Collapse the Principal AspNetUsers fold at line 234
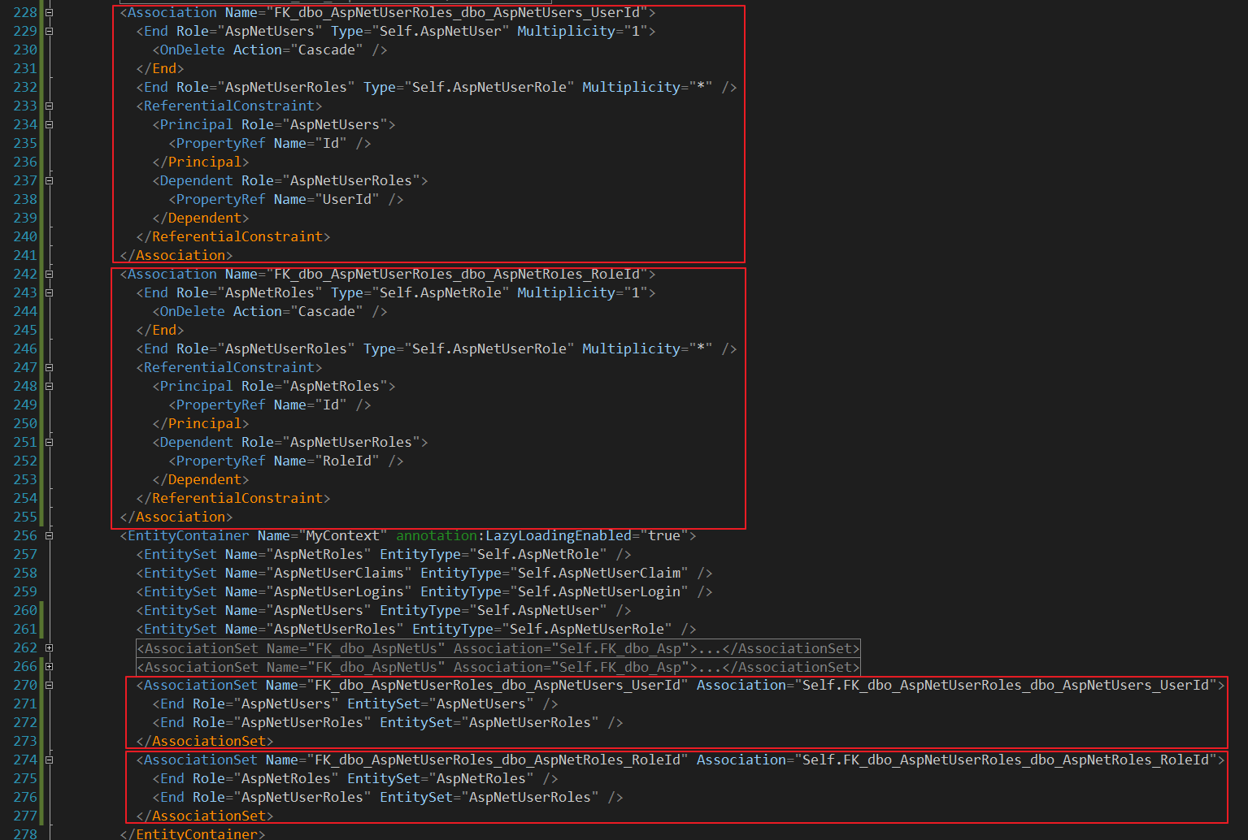The height and width of the screenshot is (840, 1248). tap(49, 125)
